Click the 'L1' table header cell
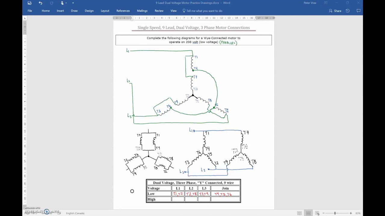This screenshot has height=216, width=385. pos(178,188)
